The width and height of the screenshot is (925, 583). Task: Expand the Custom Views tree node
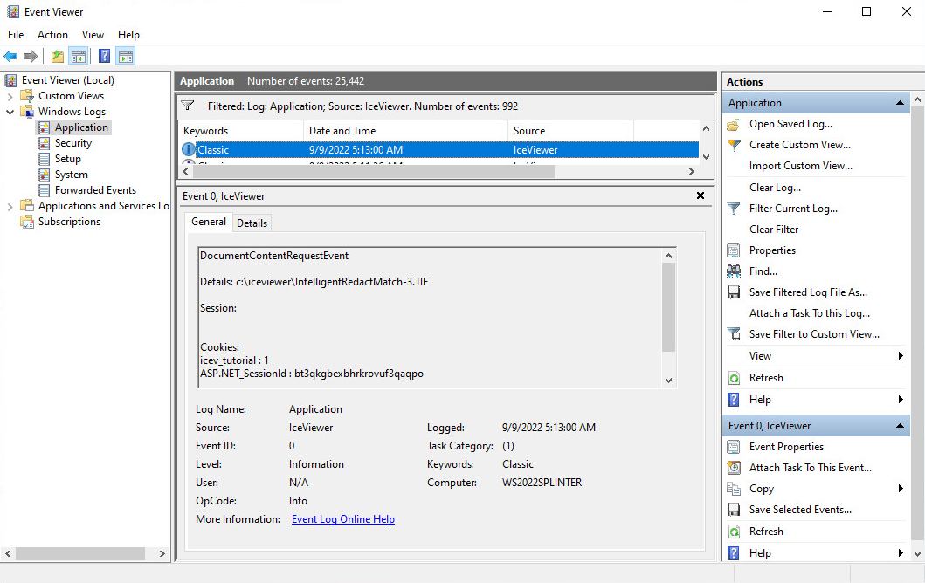click(10, 96)
